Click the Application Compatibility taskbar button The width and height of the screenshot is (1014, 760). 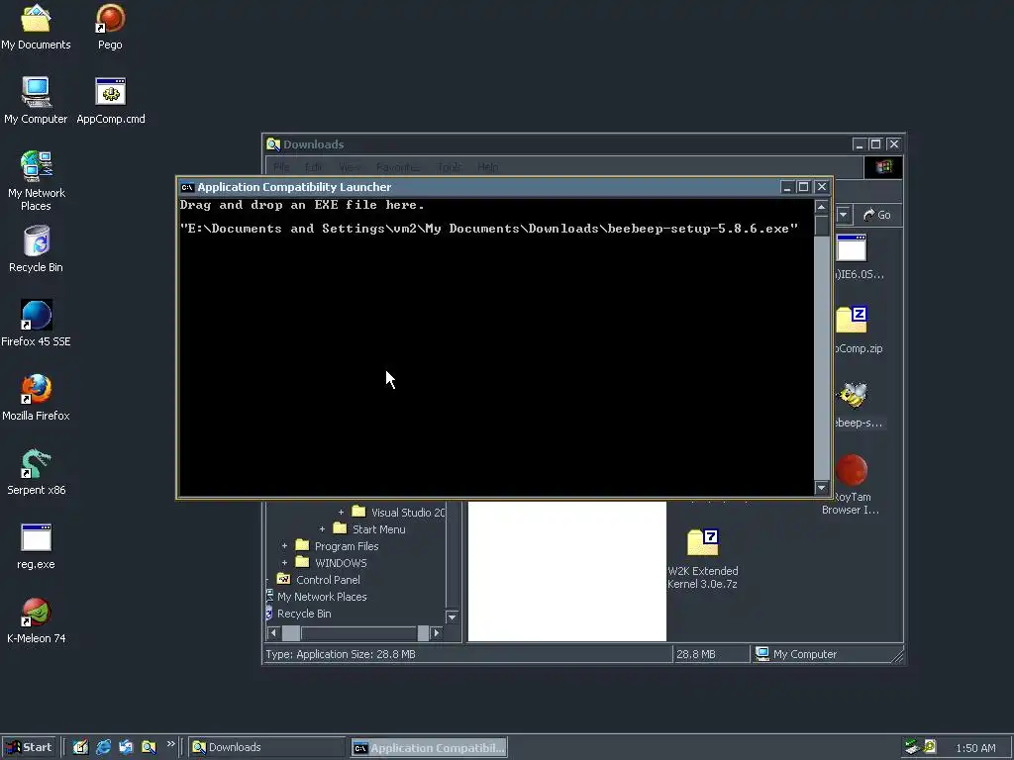(x=430, y=748)
